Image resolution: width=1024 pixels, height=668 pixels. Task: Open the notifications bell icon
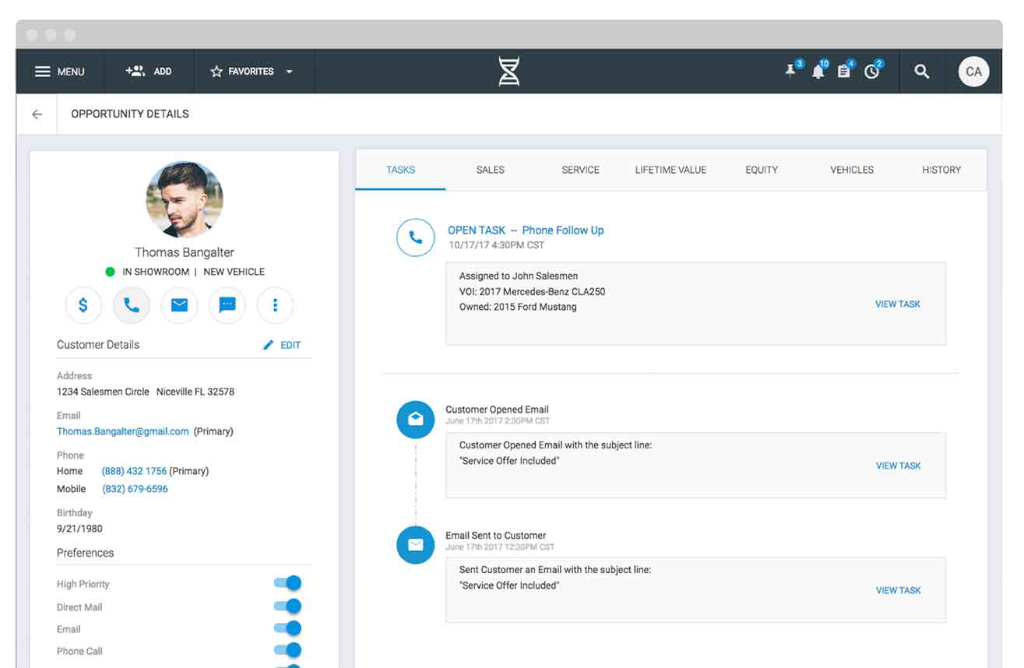818,72
